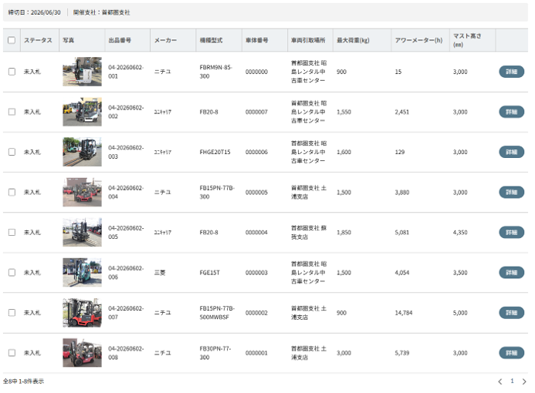Click the ステータス column header

click(x=38, y=40)
